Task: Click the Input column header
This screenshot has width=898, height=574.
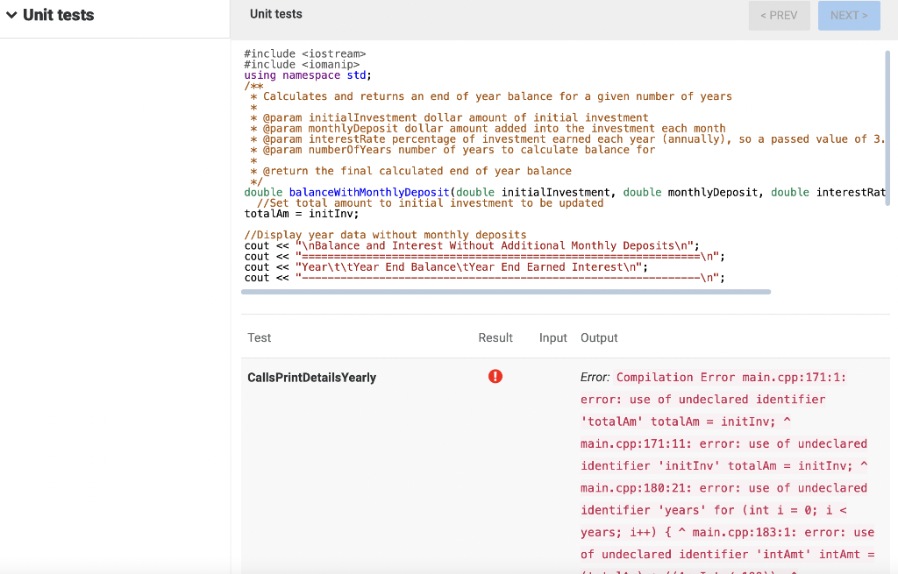Action: click(552, 337)
